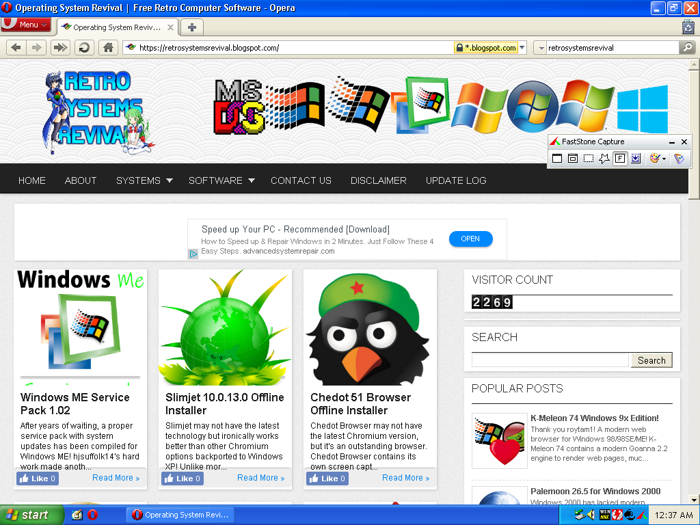Click the fast forward double-arrow button

60,47
